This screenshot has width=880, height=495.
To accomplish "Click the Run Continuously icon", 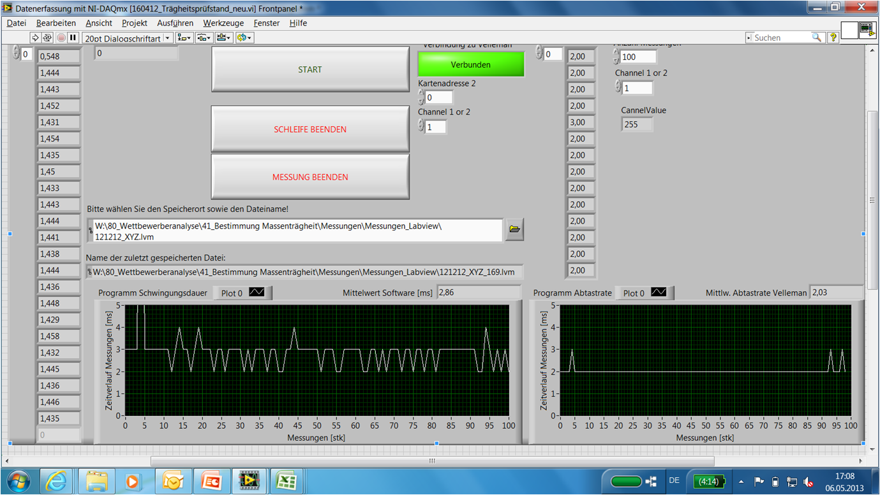I will [47, 38].
